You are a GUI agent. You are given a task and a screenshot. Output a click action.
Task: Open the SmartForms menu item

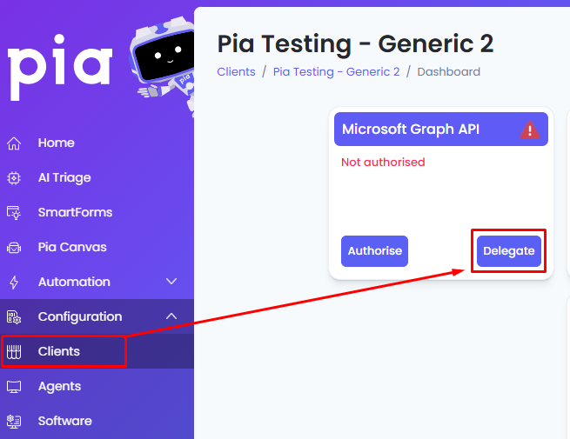point(75,212)
